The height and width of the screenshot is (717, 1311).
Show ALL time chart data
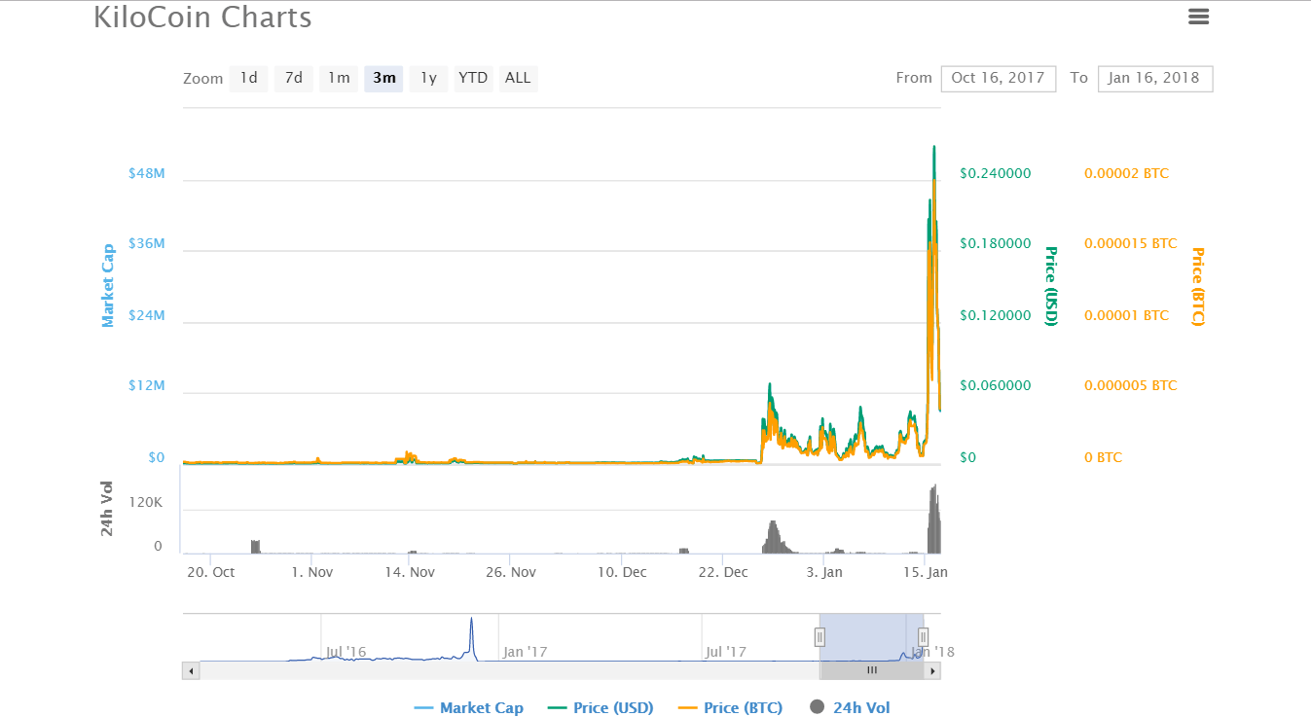pyautogui.click(x=518, y=78)
